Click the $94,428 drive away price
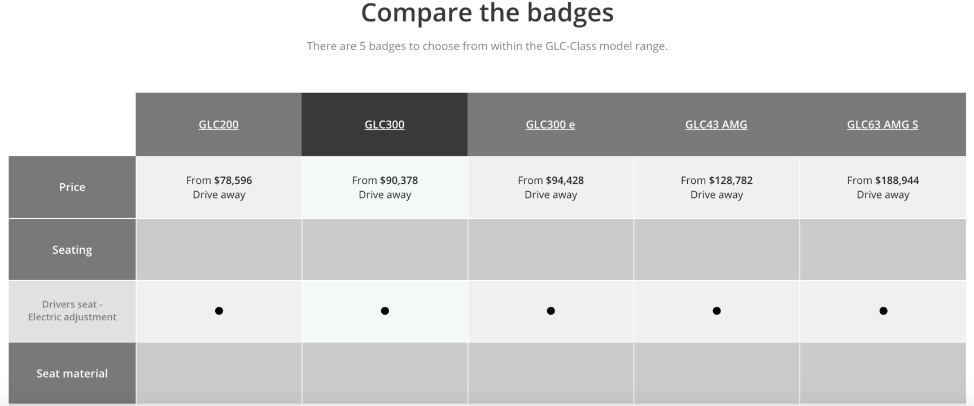 (551, 187)
